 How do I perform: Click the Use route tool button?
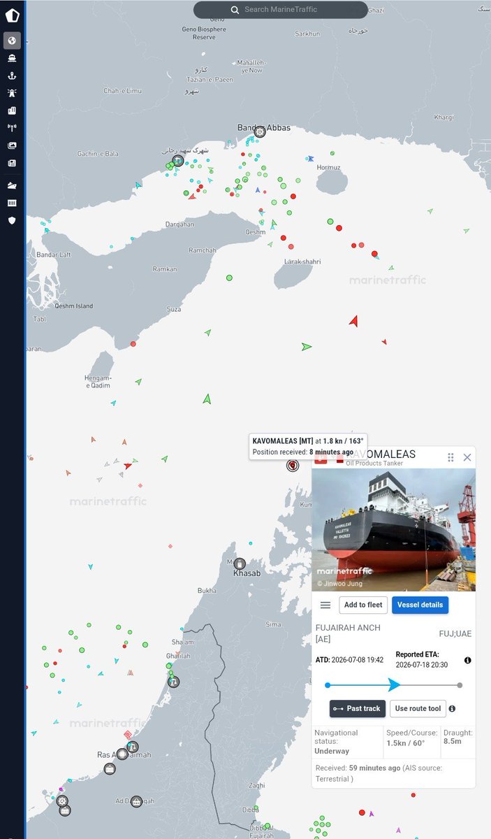click(418, 708)
